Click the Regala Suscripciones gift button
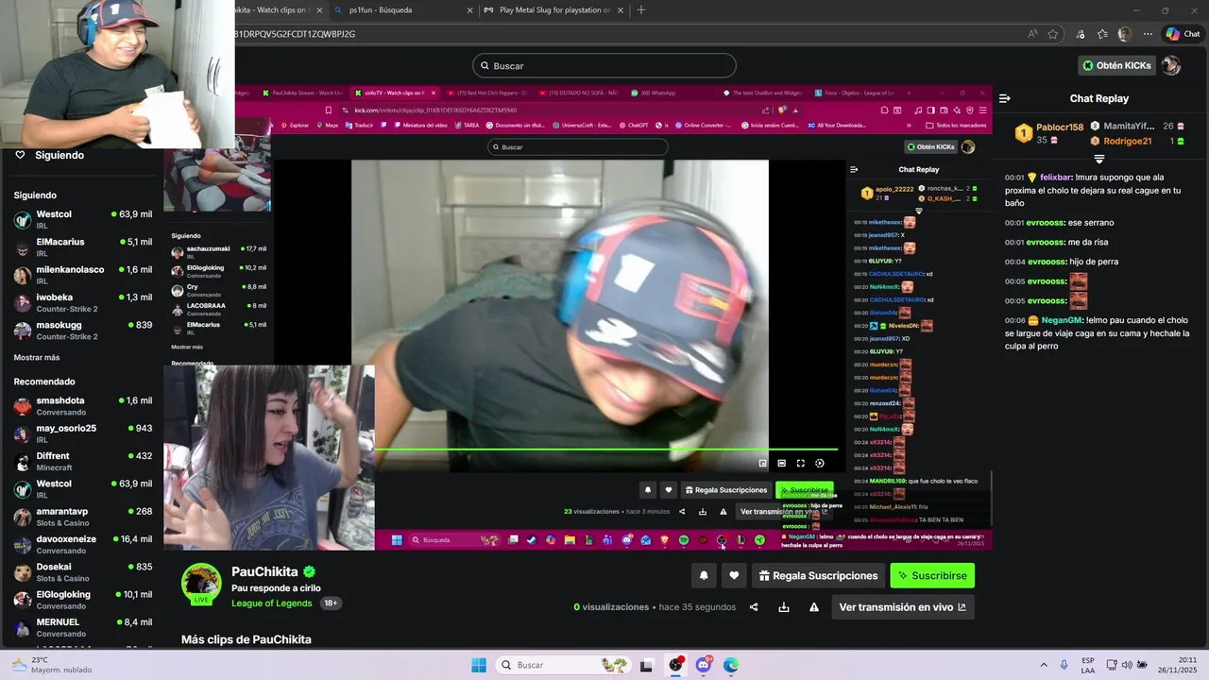Image resolution: width=1209 pixels, height=680 pixels. 818,575
